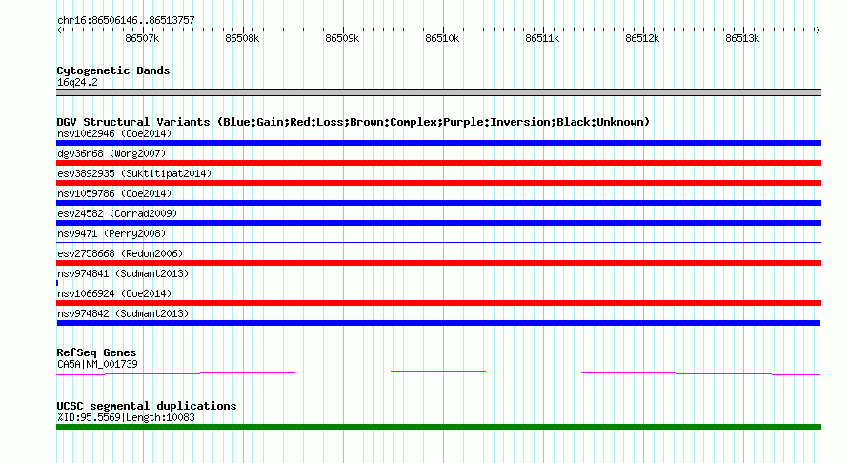Click the 86510k ruler position
848x463 pixels.
coord(442,38)
